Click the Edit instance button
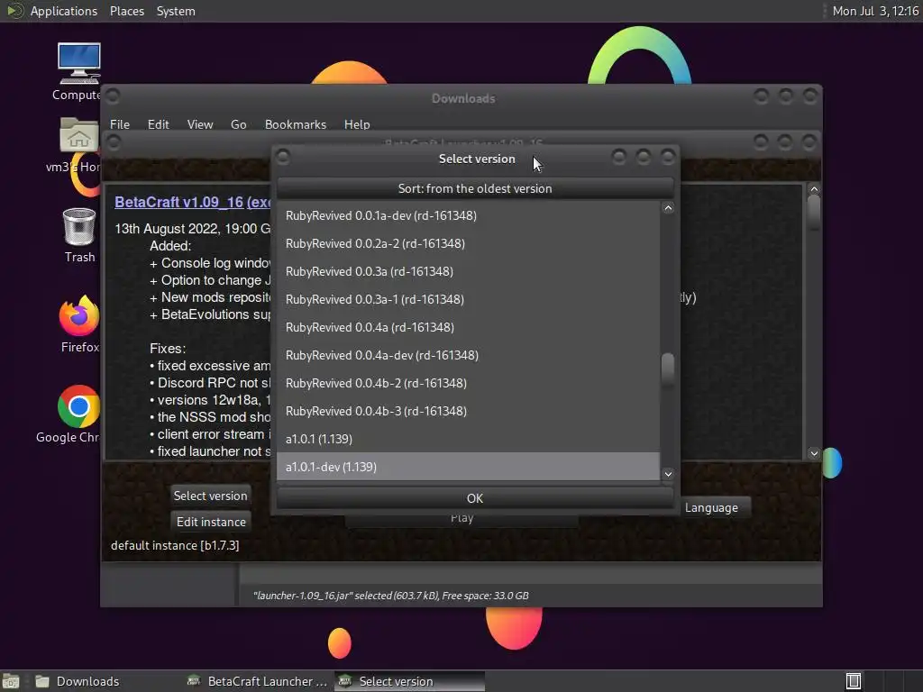Image resolution: width=923 pixels, height=692 pixels. click(x=211, y=522)
